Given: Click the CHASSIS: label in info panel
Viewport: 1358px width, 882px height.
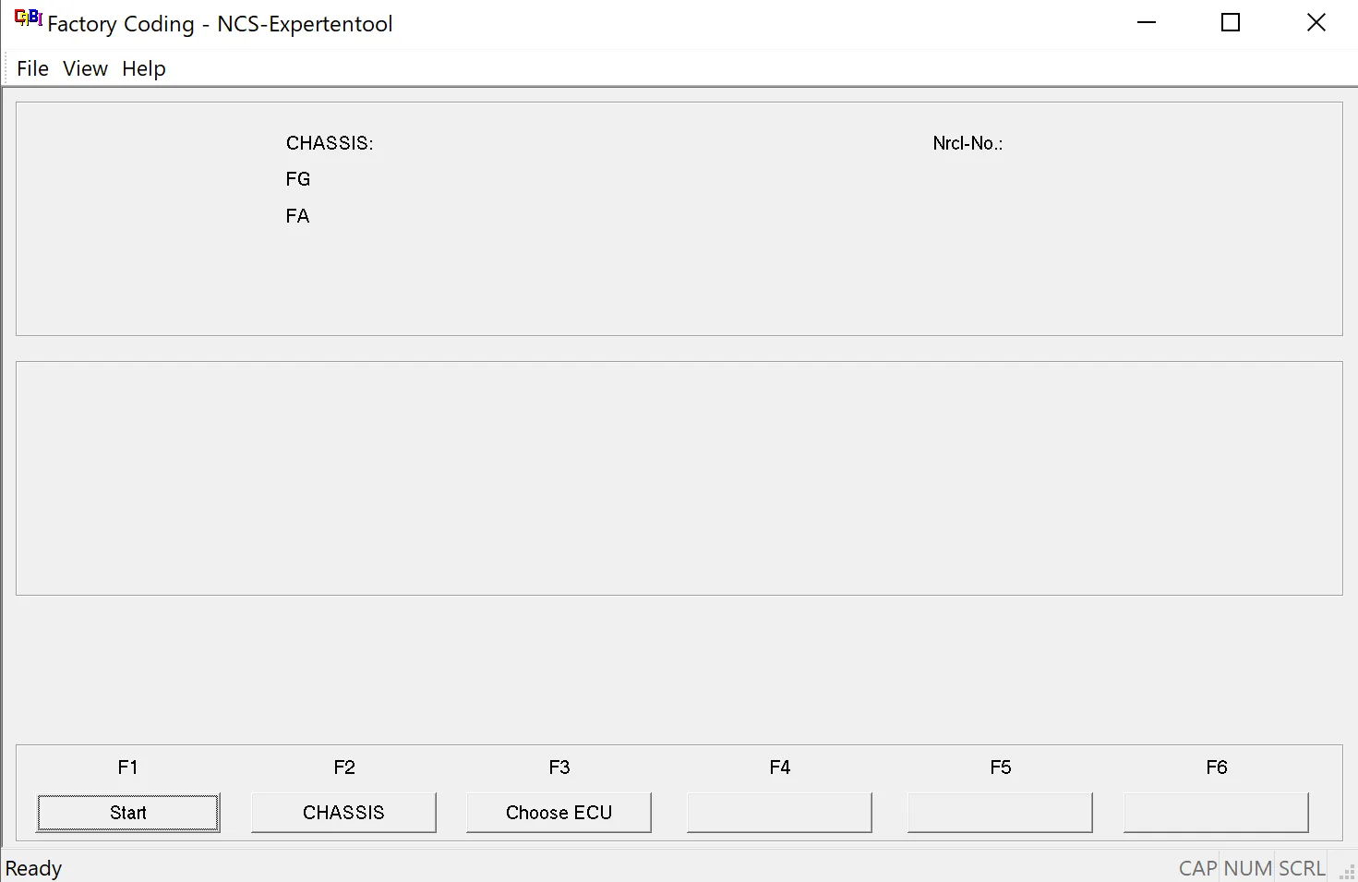Looking at the screenshot, I should (330, 143).
